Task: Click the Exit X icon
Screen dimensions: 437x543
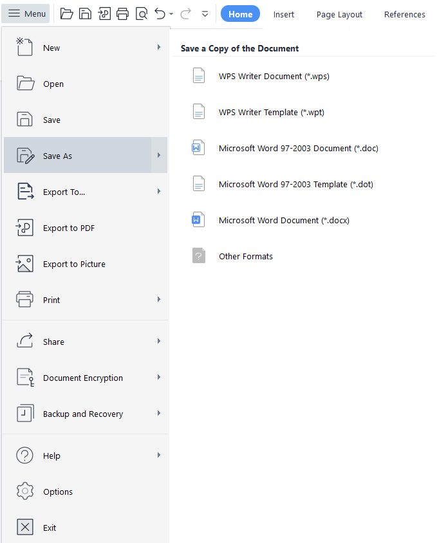Action: tap(25, 527)
